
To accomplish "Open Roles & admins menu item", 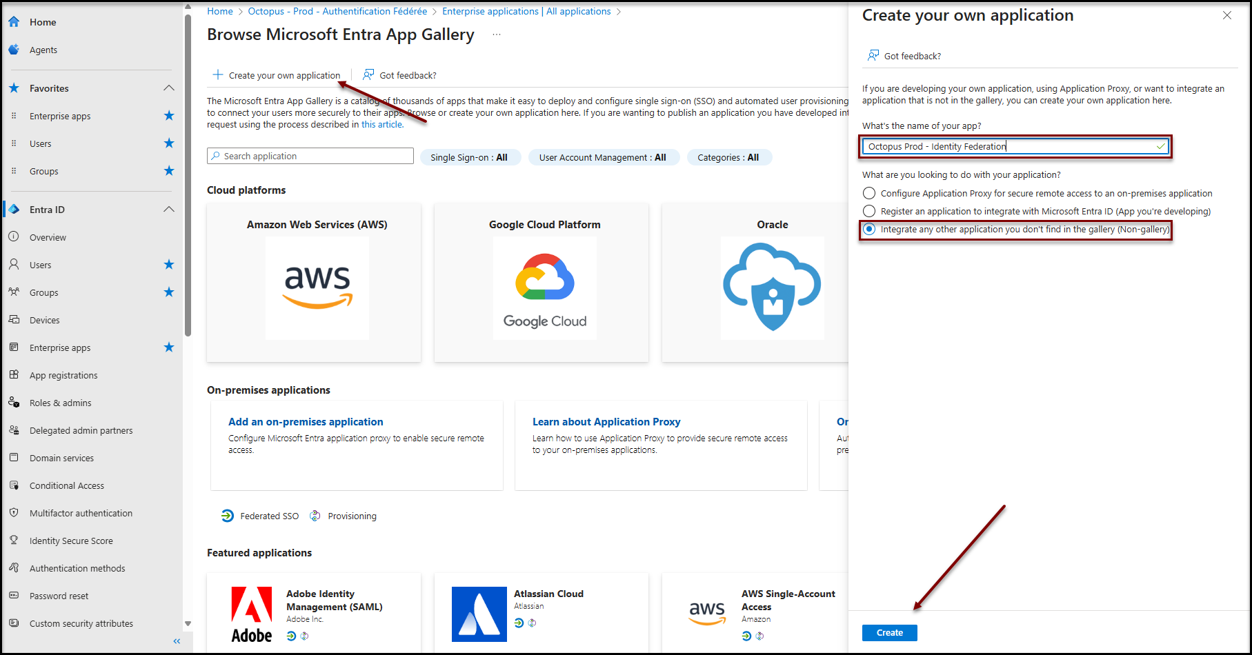I will [x=61, y=403].
